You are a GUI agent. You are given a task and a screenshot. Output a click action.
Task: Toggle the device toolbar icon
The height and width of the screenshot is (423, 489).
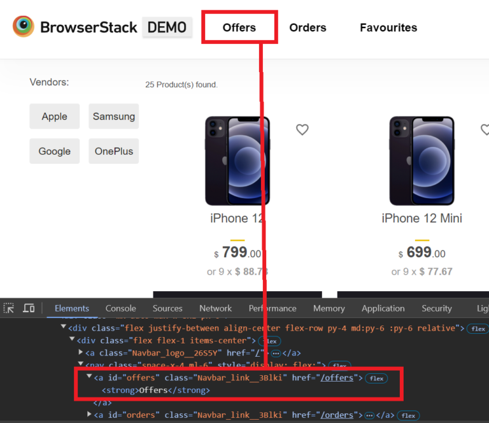(29, 308)
